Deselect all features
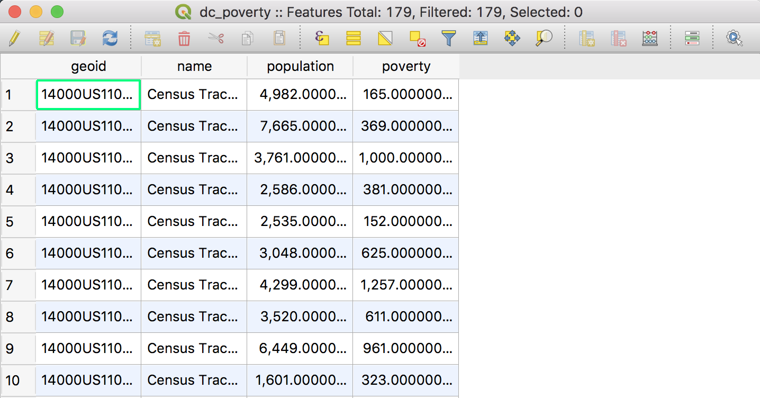 click(x=418, y=38)
